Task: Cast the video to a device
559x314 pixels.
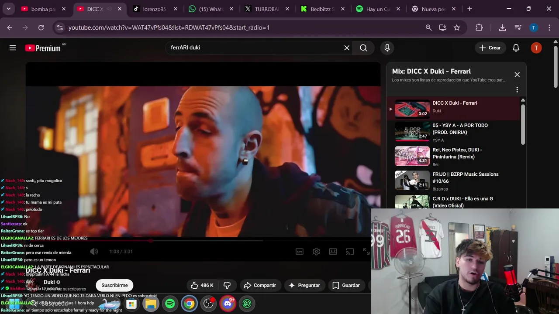Action: pyautogui.click(x=349, y=252)
